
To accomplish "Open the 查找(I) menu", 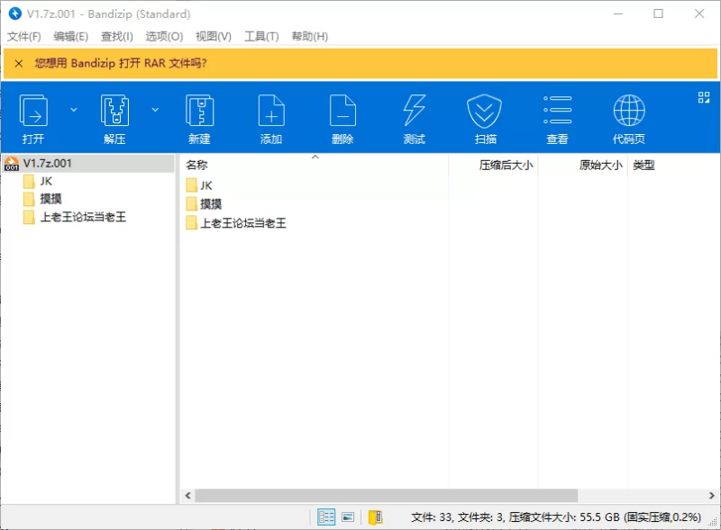I will click(x=117, y=36).
